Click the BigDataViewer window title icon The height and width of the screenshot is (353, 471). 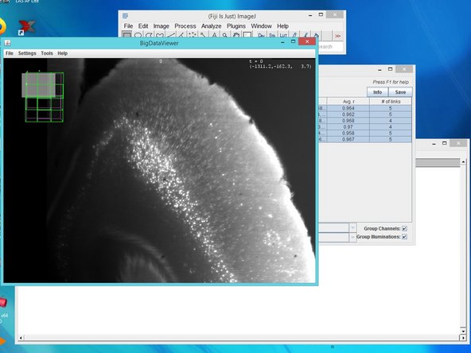pyautogui.click(x=7, y=43)
